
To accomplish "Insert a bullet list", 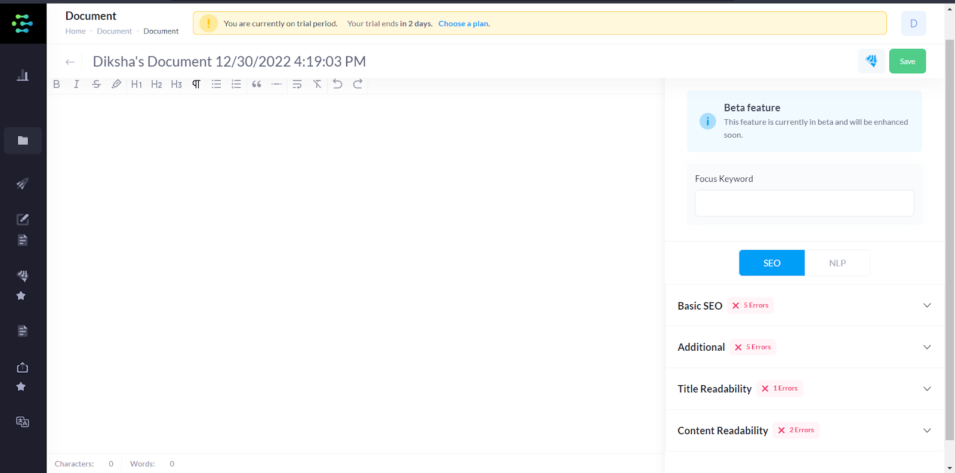I will click(x=216, y=84).
